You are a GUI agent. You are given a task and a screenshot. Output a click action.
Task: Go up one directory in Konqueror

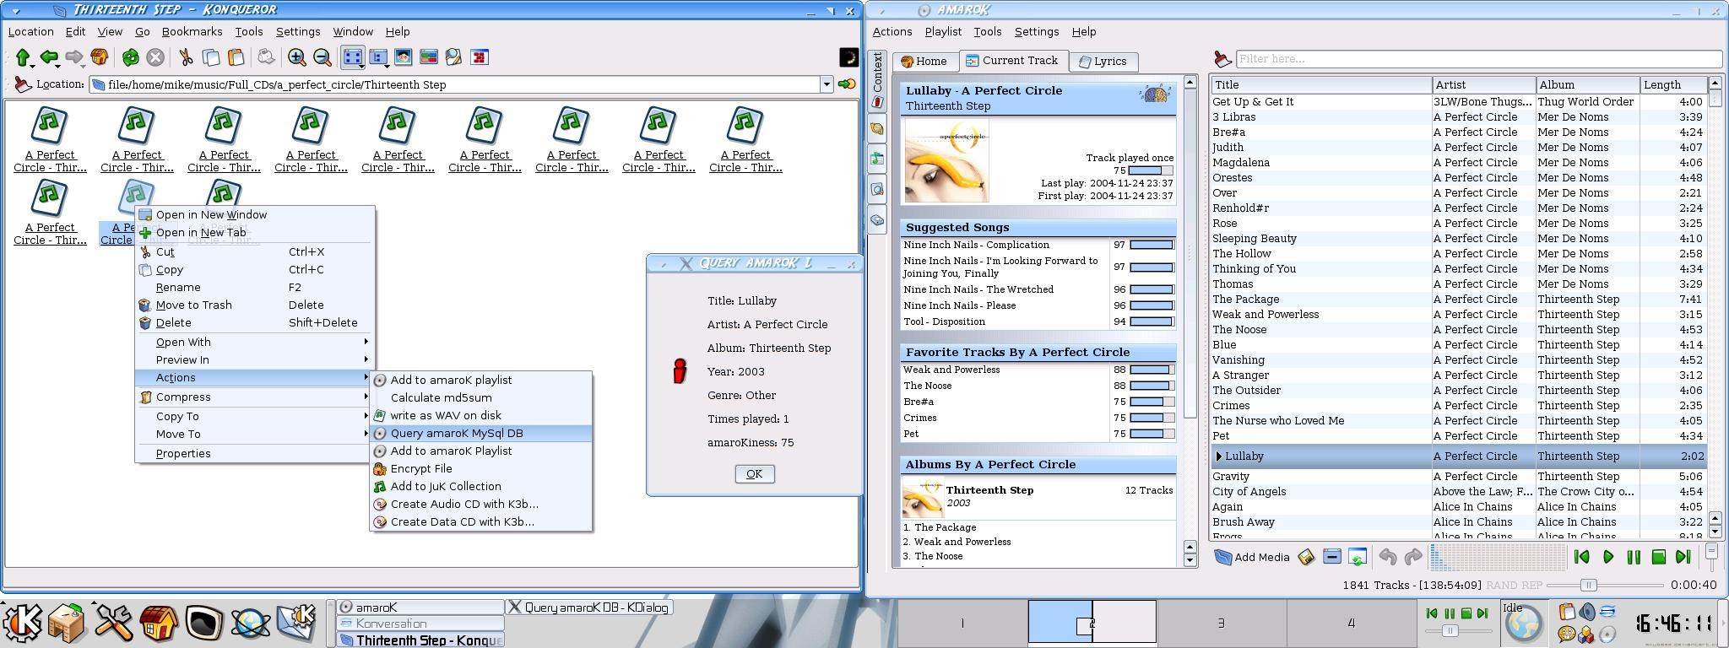pyautogui.click(x=23, y=57)
